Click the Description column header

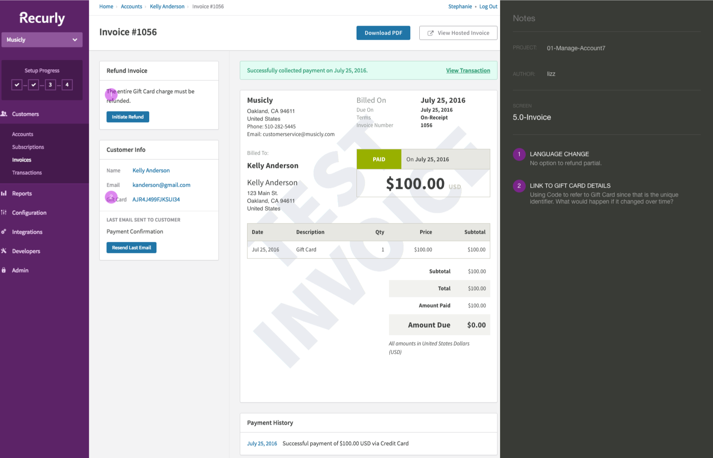click(x=310, y=232)
